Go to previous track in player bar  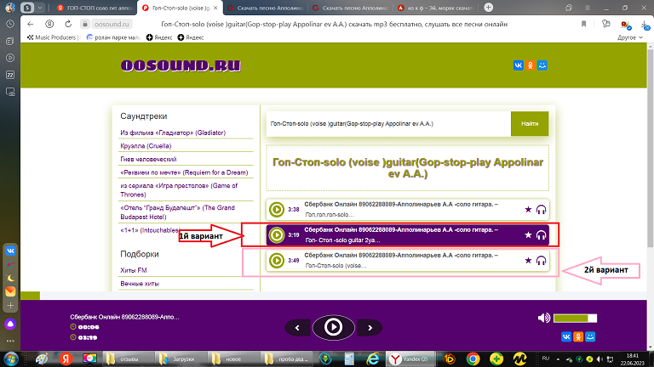(297, 328)
